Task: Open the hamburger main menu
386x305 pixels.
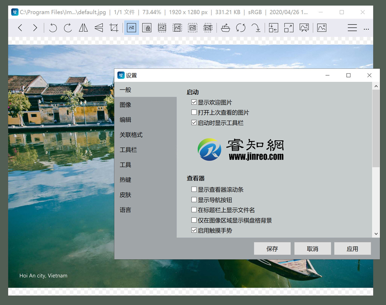Action: click(352, 27)
